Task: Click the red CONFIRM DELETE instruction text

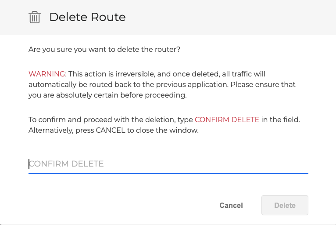Action: click(227, 120)
